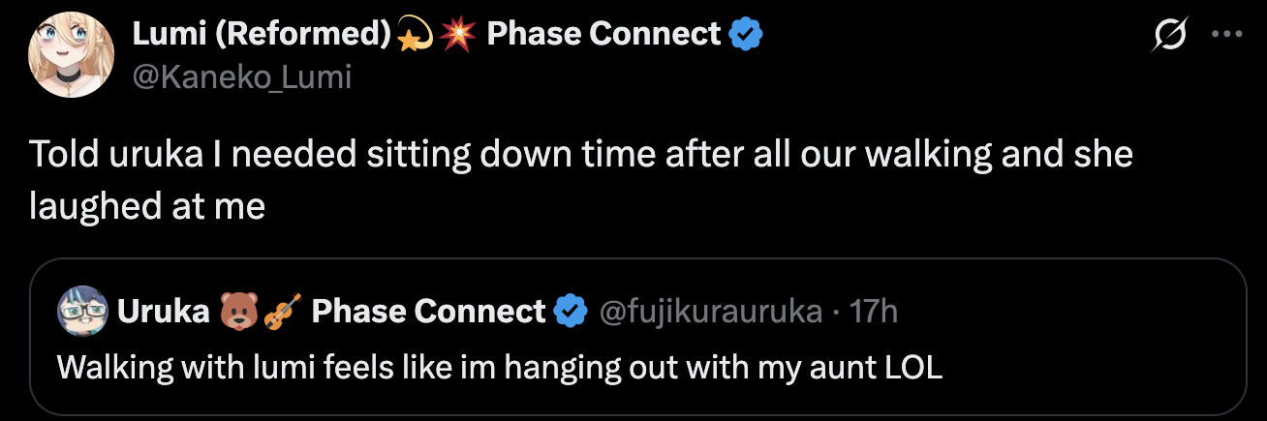Click "Phase Connect" in Uruka's name
1267x421 pixels.
tap(428, 311)
